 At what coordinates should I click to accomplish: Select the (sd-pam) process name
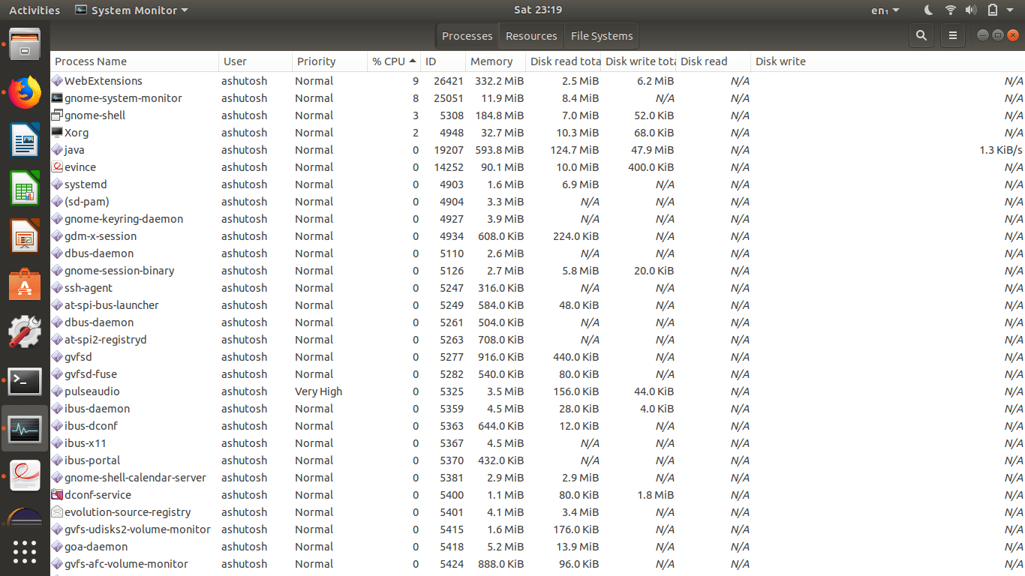87,201
